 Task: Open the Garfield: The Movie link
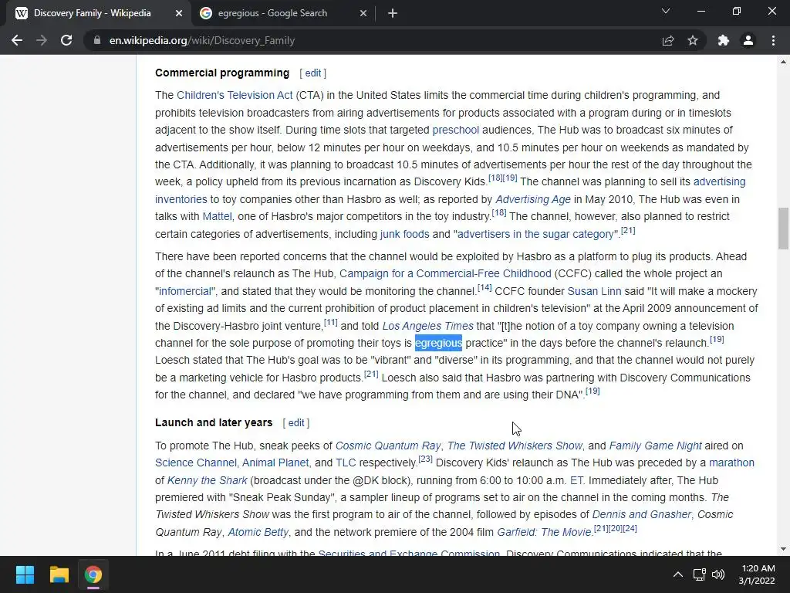pos(544,533)
